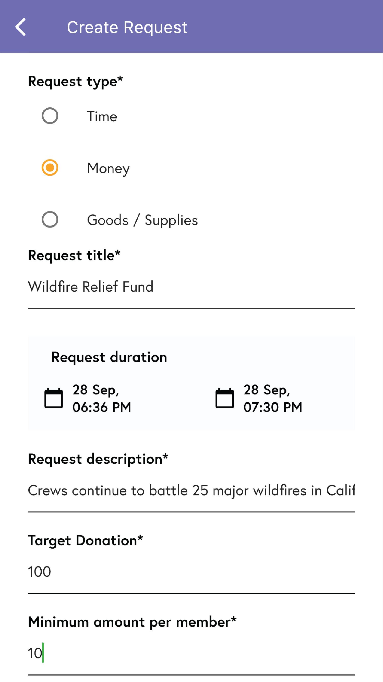This screenshot has width=383, height=682.
Task: Go back using the header arrow
Action: pyautogui.click(x=20, y=27)
